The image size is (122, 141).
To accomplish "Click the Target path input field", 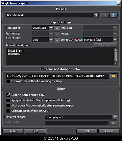I will (x=76, y=123).
